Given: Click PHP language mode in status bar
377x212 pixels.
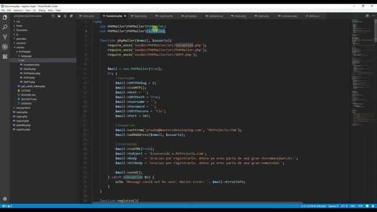Looking at the screenshot, I should click(x=361, y=206).
